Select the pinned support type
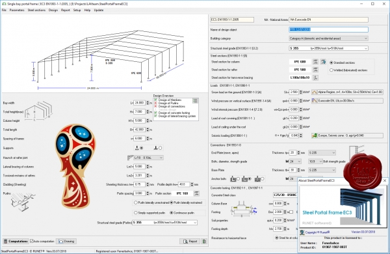The height and width of the screenshot is (254, 390). point(142,148)
